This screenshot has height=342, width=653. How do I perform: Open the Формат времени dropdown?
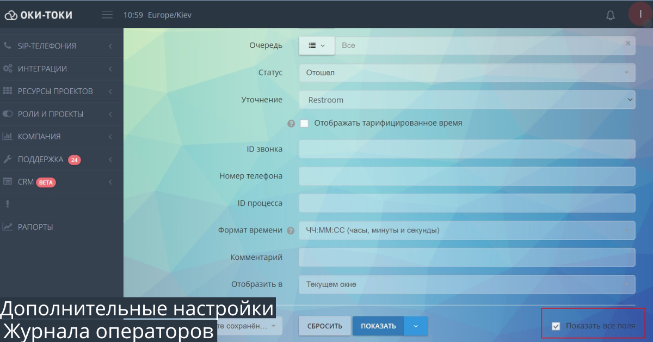(467, 230)
